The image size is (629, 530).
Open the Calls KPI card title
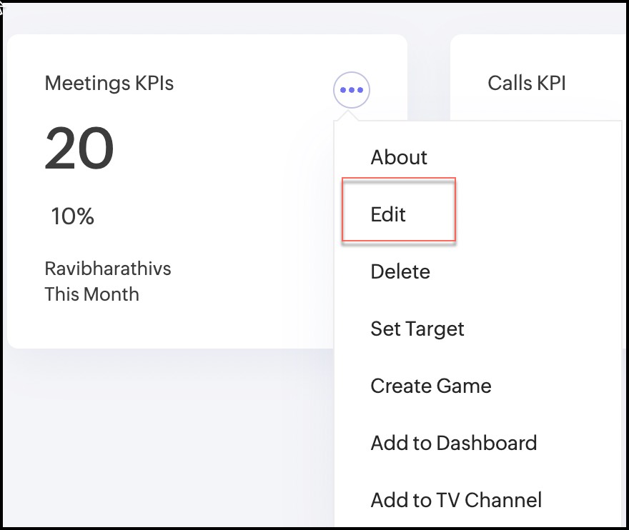(526, 83)
